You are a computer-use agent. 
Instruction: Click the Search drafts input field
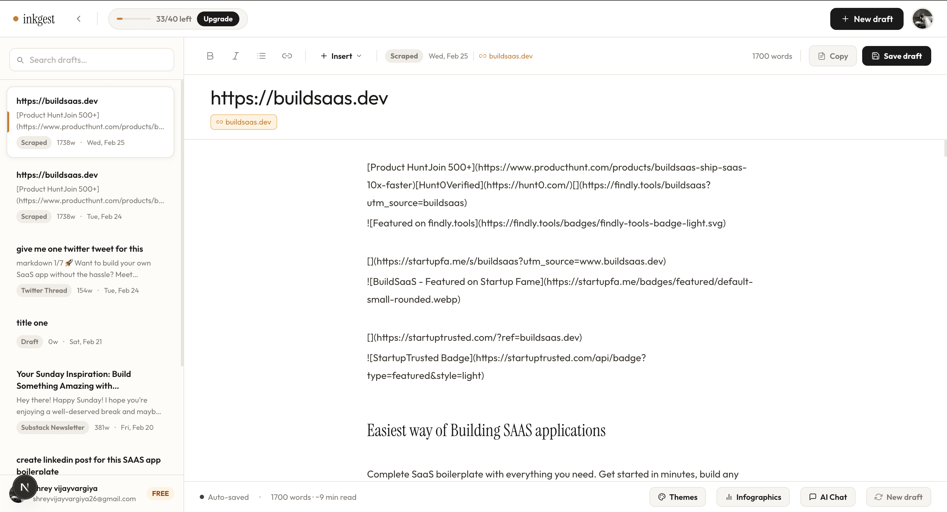(91, 59)
